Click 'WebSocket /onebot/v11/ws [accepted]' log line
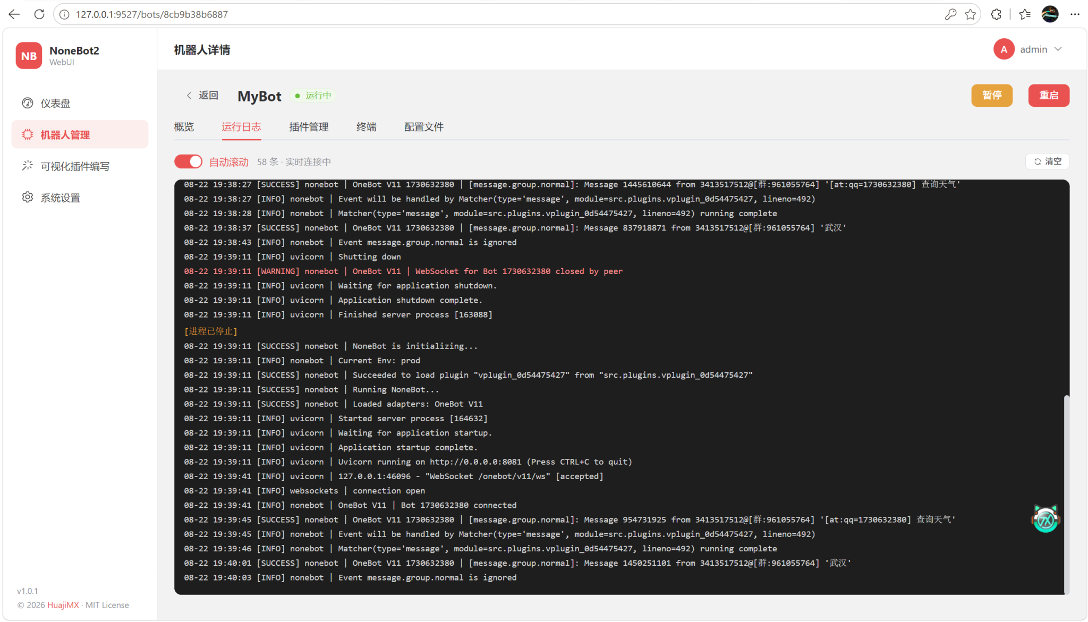 coord(393,476)
